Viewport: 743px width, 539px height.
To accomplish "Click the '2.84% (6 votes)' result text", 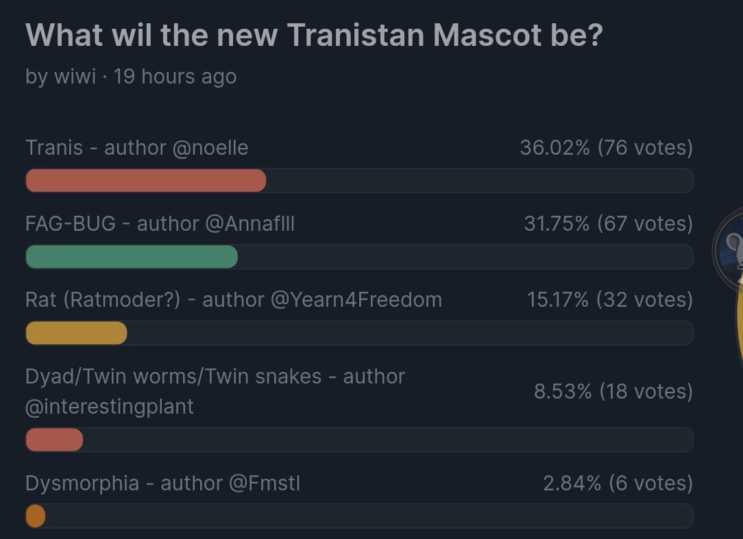I will (617, 483).
